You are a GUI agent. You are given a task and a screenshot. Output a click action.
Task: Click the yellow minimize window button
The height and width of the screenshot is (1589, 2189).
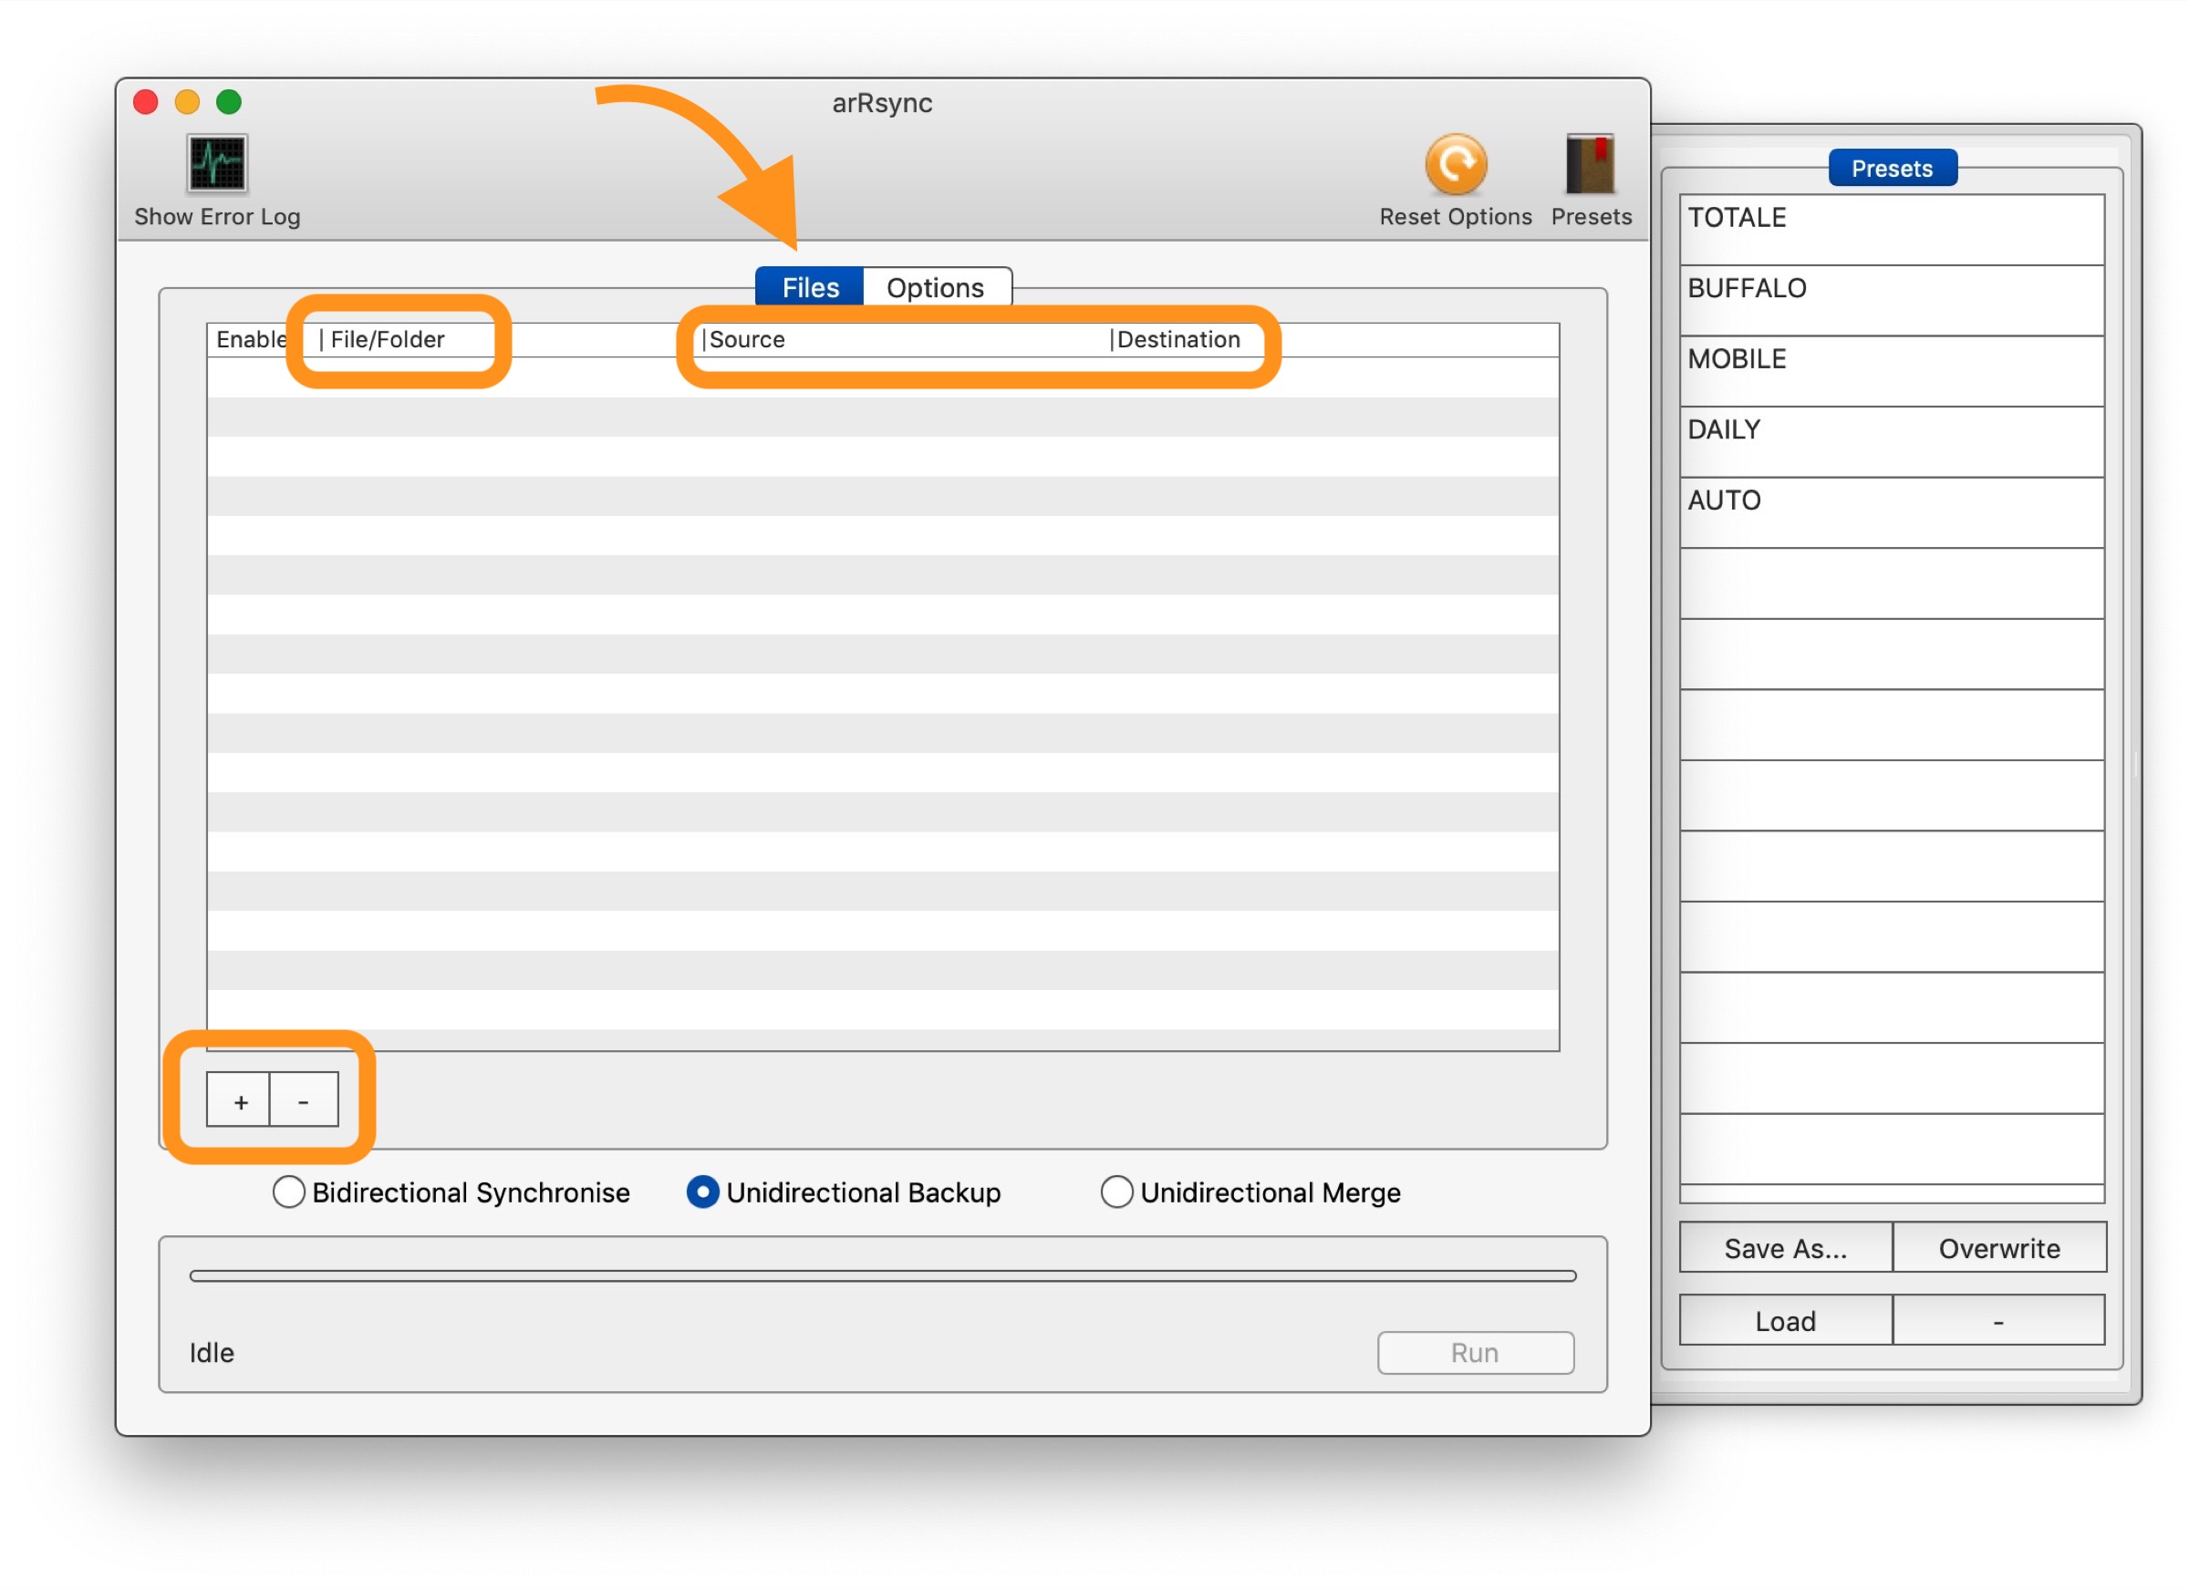(187, 102)
